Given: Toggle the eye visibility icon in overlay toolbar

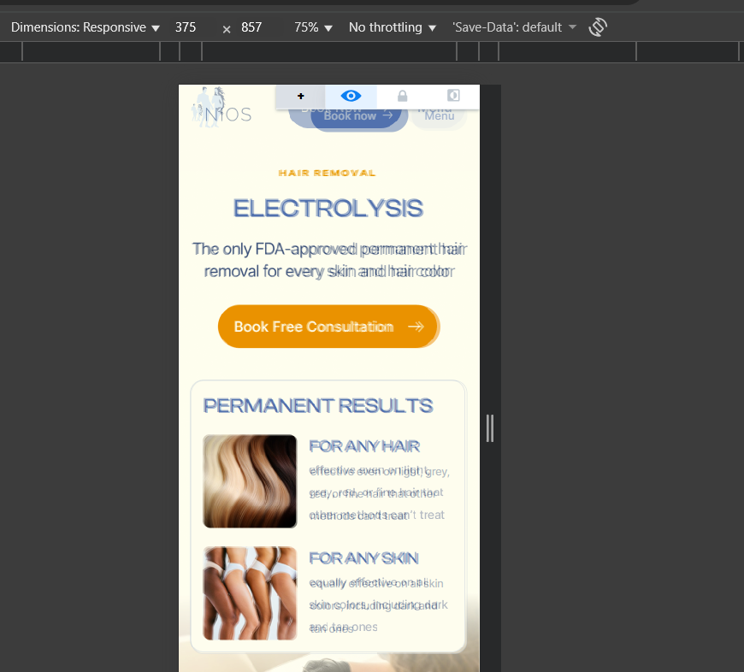Looking at the screenshot, I should click(x=351, y=97).
